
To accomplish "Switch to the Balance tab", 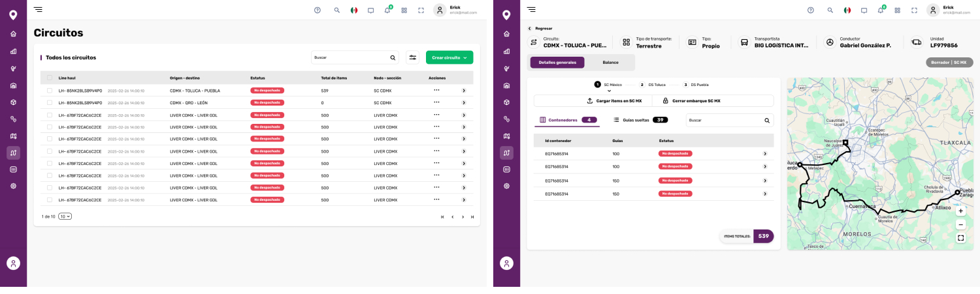I will tap(610, 63).
